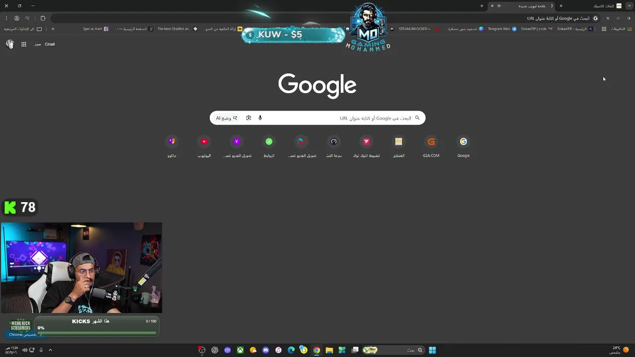Open ChatGPT app from taskbar
This screenshot has width=635, height=357.
(214, 350)
